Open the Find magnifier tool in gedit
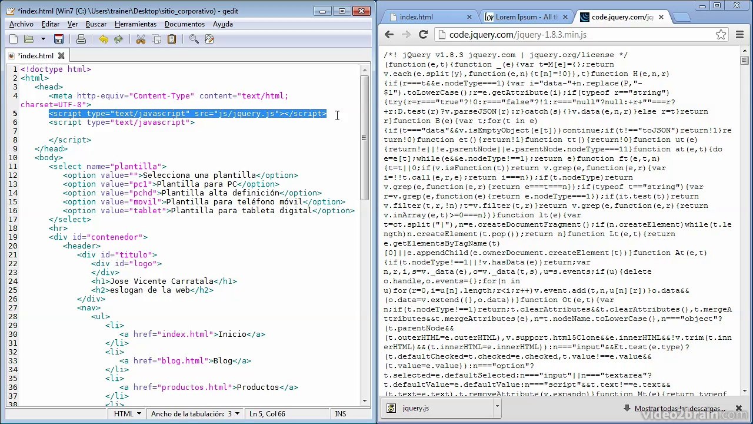The width and height of the screenshot is (753, 424). coord(194,39)
